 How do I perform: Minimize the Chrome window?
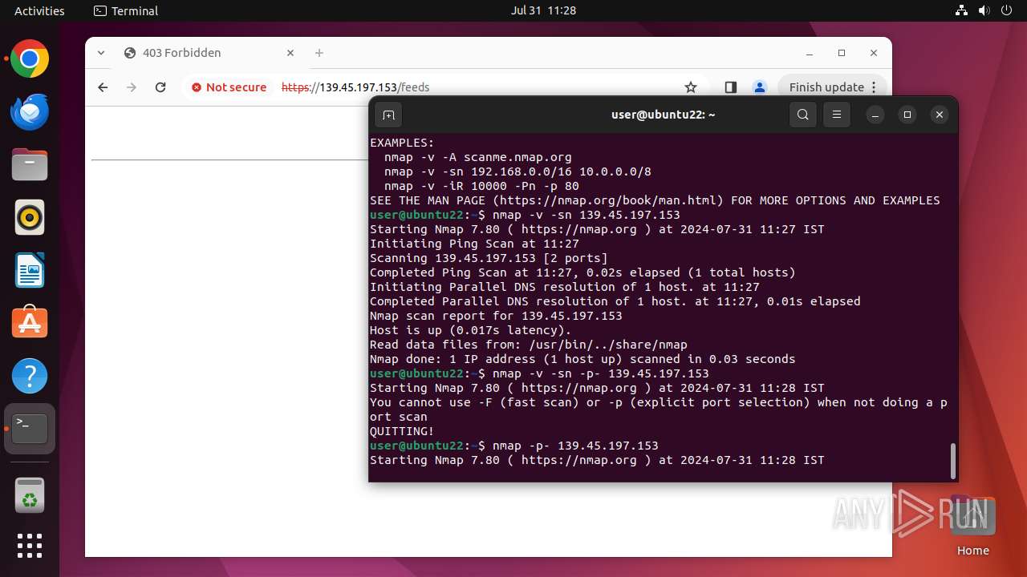(810, 53)
